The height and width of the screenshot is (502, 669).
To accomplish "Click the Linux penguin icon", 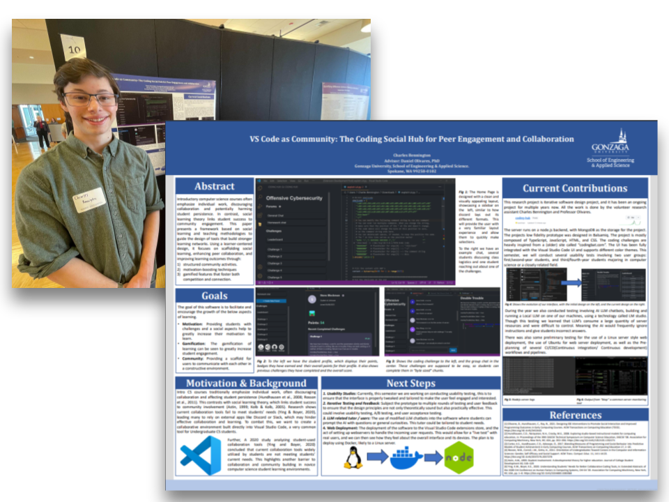I will tap(353, 457).
